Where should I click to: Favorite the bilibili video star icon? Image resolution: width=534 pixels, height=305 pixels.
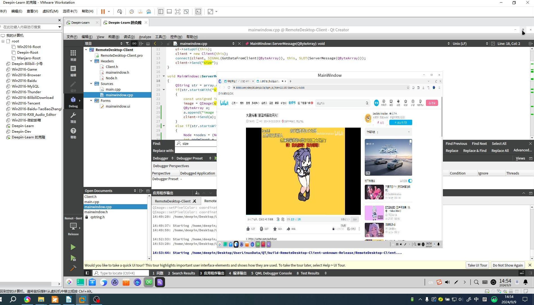tap(275, 229)
